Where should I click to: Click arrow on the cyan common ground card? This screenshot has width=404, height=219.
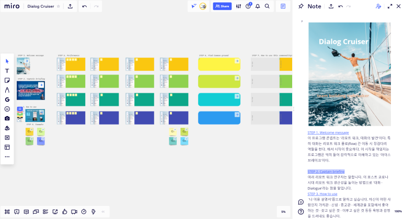click(x=237, y=96)
